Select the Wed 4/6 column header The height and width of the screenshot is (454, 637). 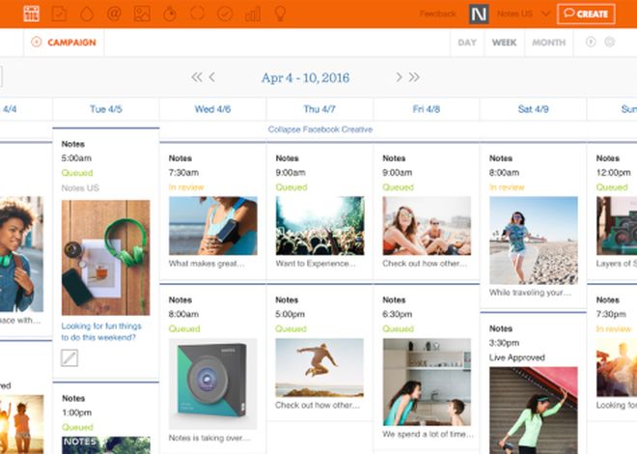[x=212, y=109]
